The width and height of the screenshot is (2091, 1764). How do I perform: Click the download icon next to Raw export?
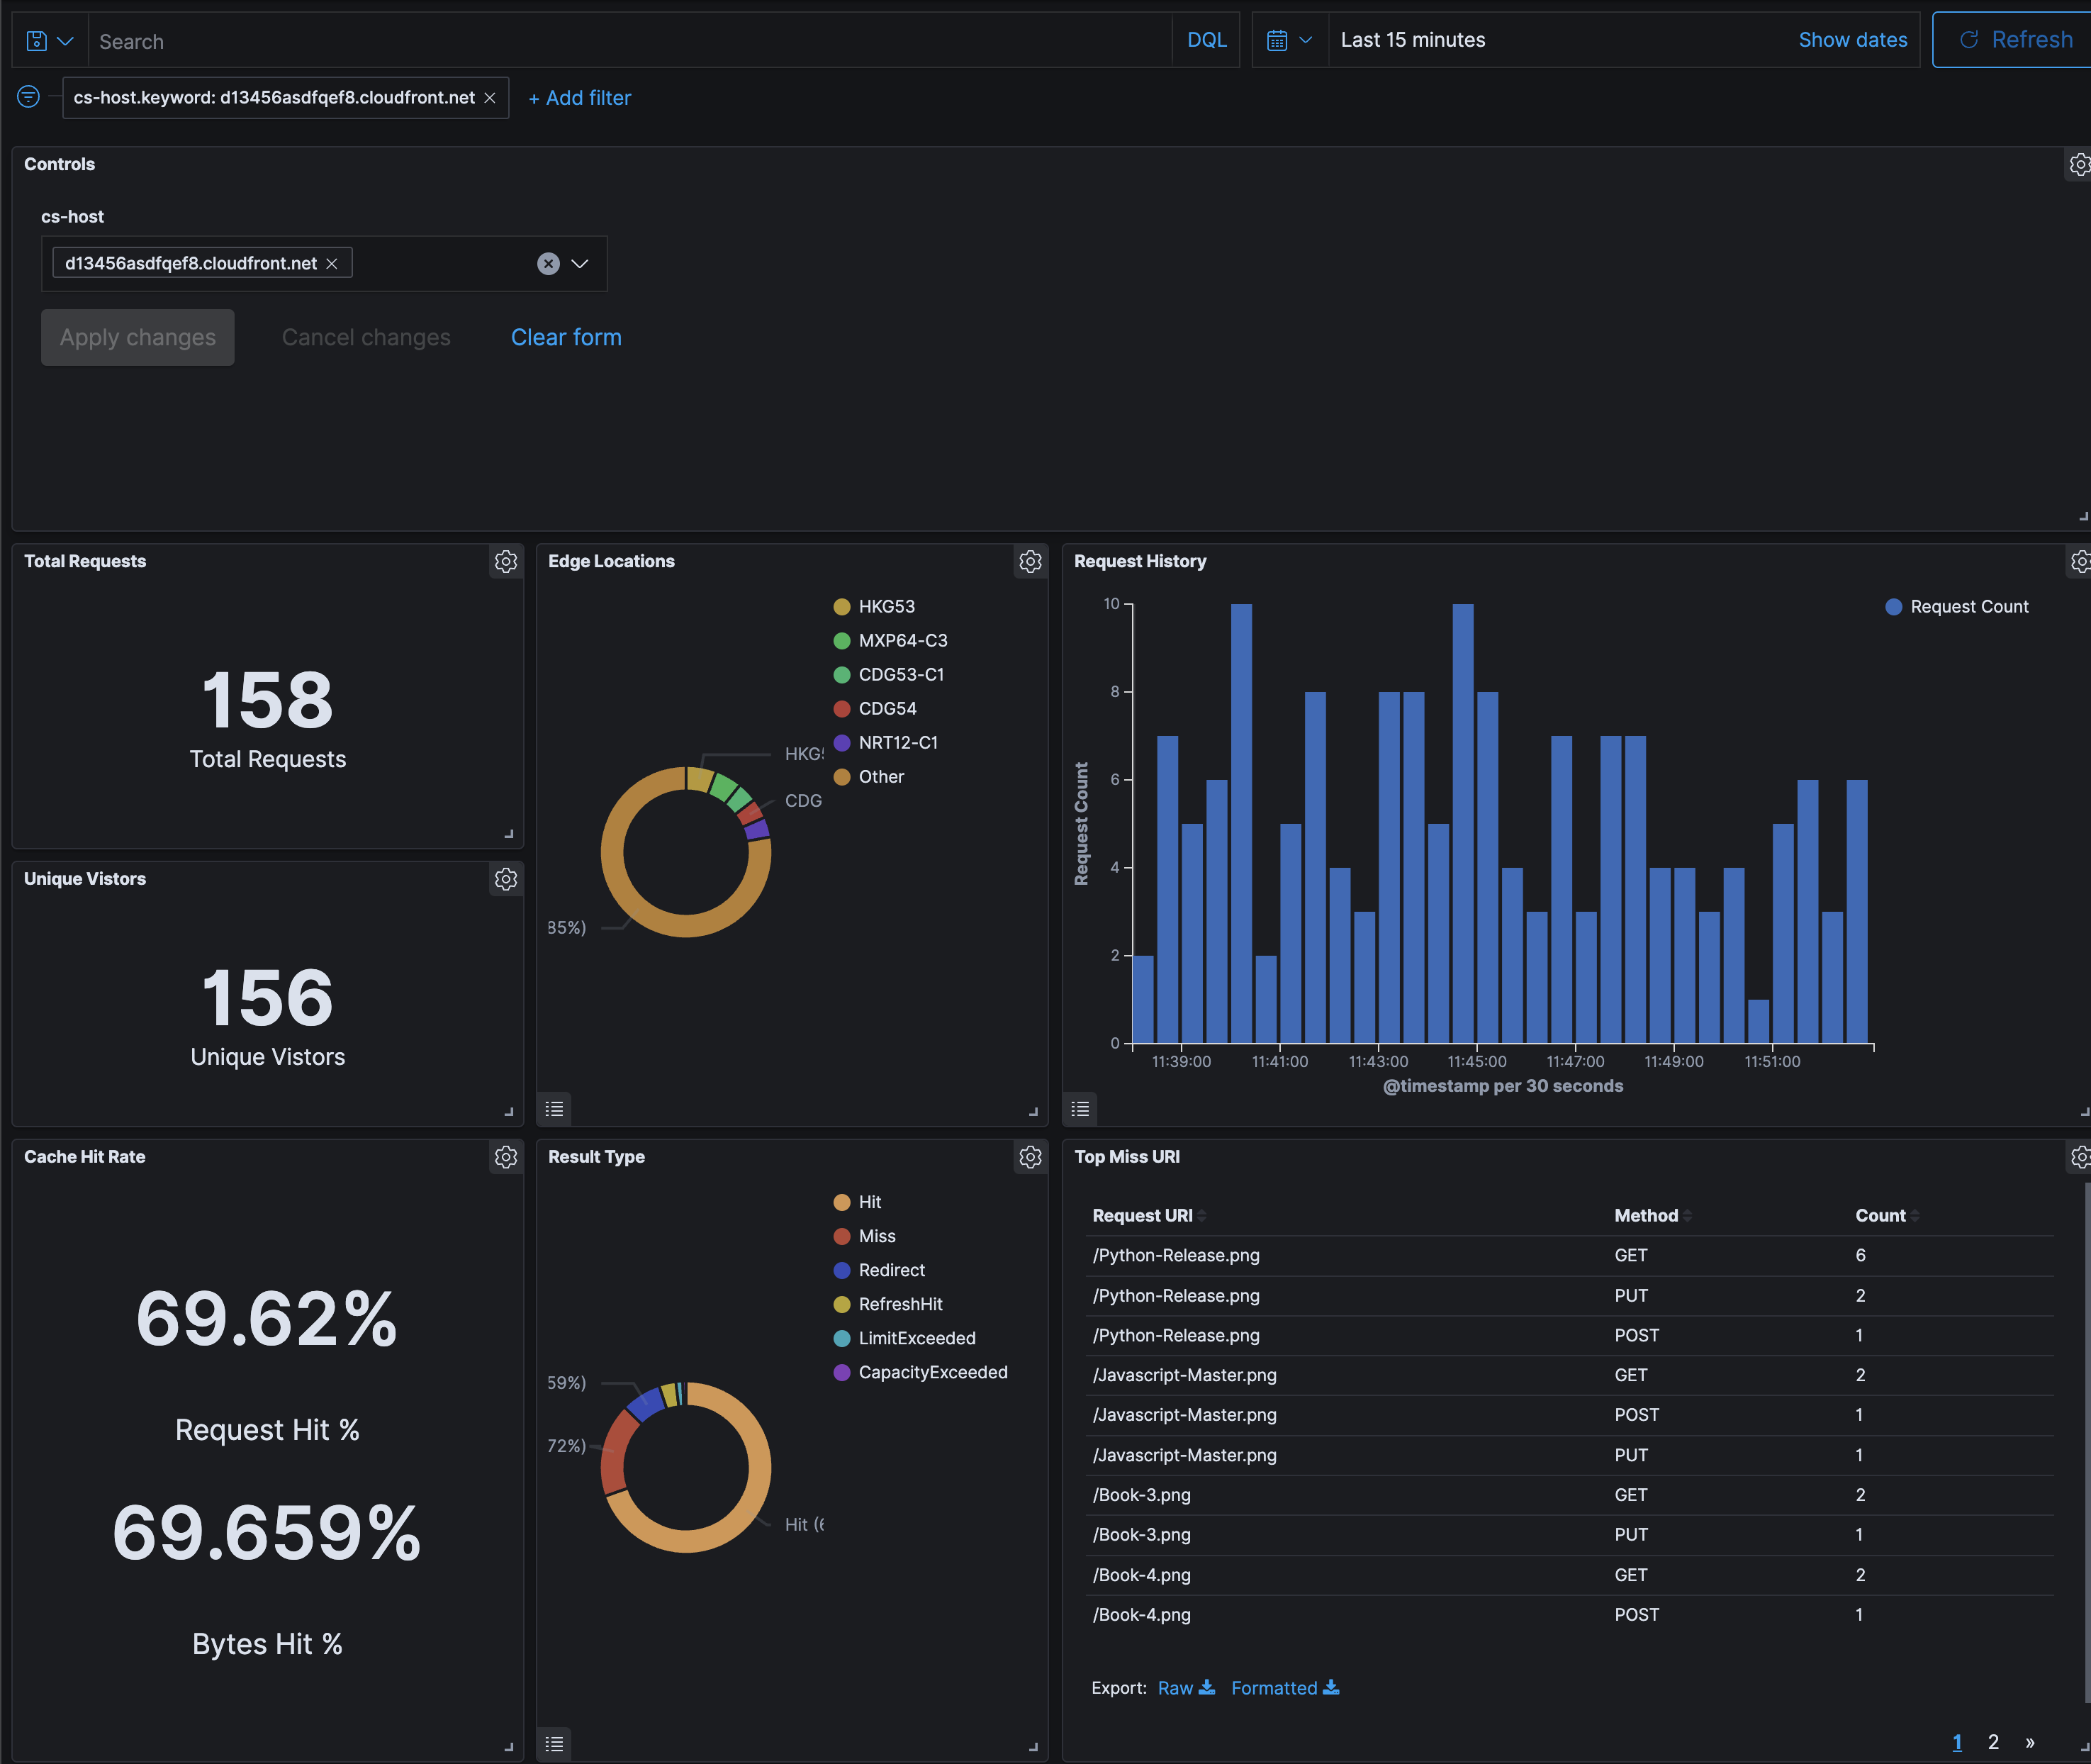(x=1209, y=1687)
